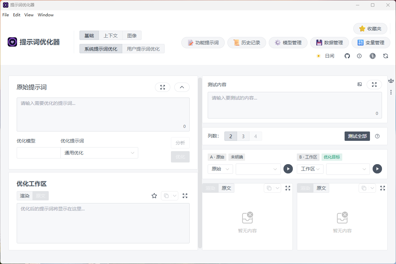Open the 原始 version dropdown

point(220,169)
